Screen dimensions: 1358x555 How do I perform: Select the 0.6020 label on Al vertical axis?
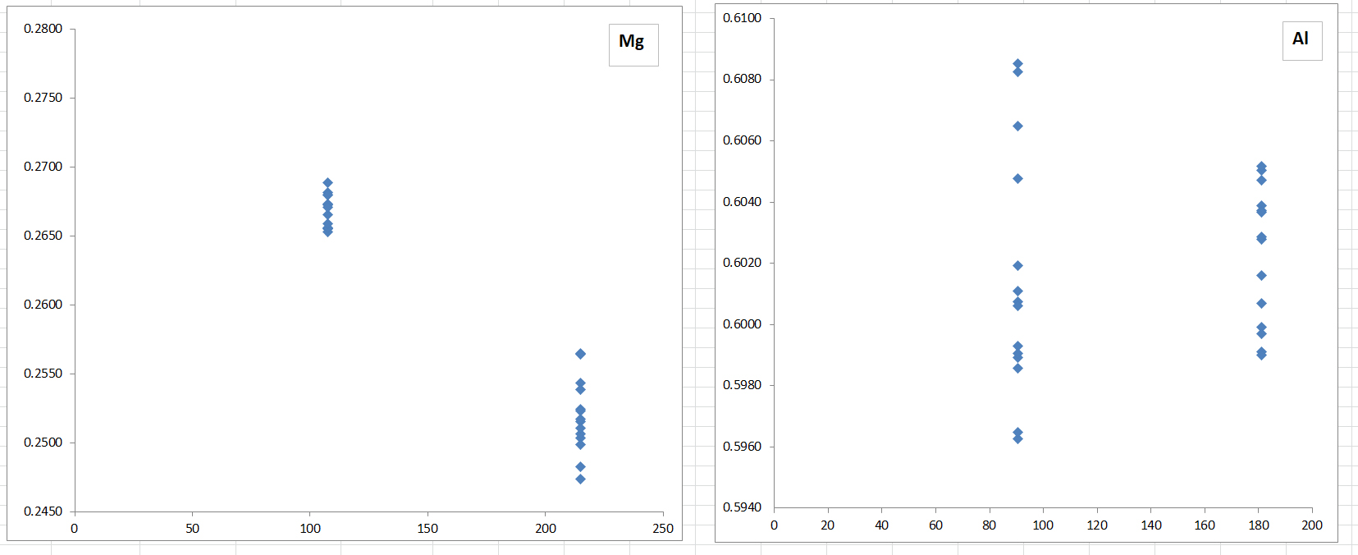742,263
